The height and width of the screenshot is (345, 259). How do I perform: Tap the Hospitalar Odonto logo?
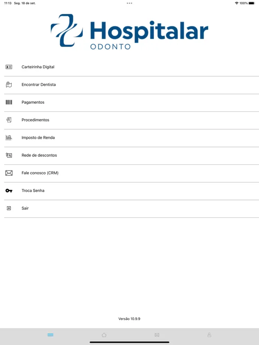pyautogui.click(x=129, y=31)
